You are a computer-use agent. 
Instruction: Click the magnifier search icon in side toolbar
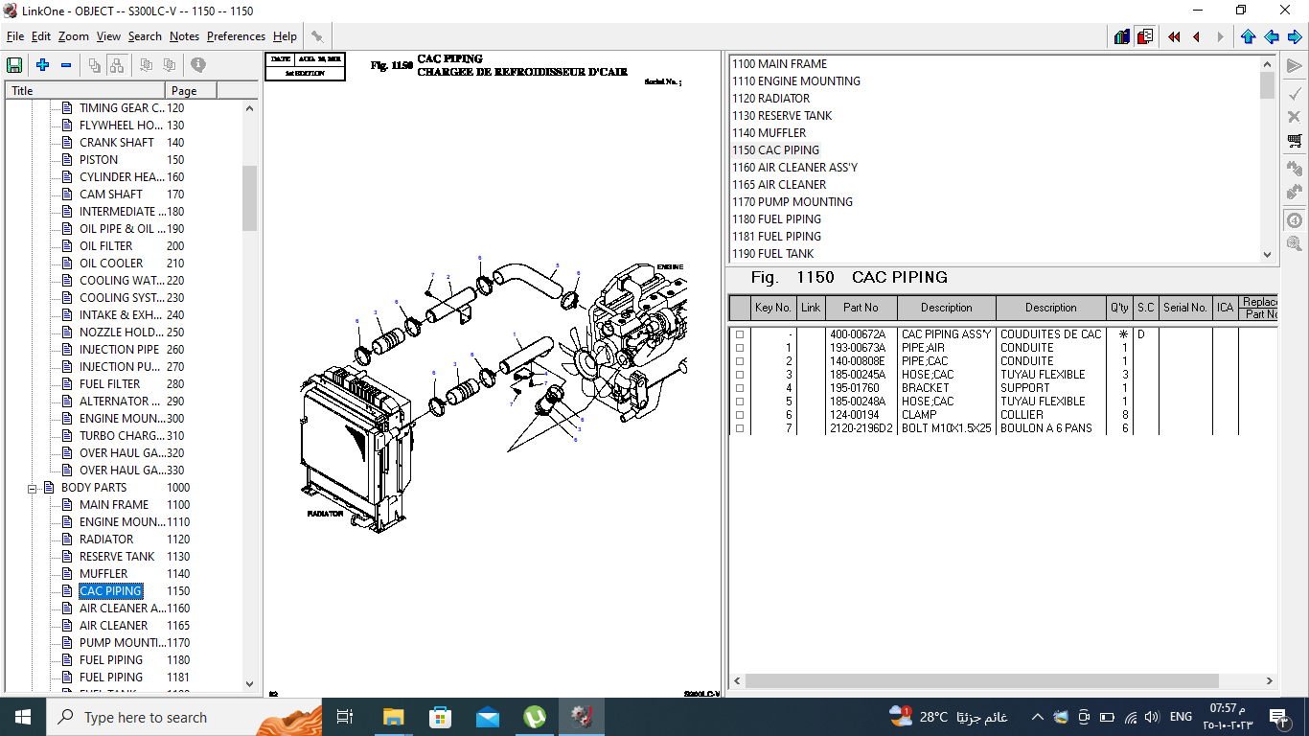tap(1295, 244)
